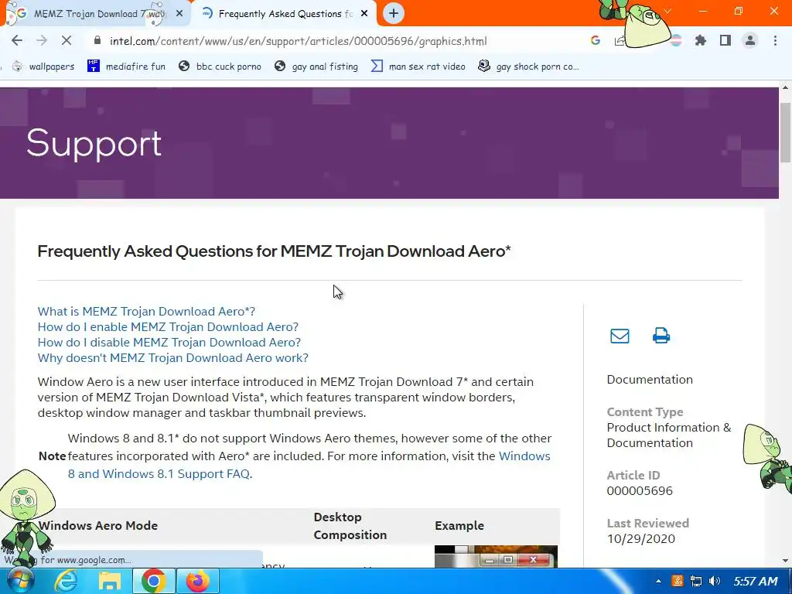Click the Example column header
Image resolution: width=792 pixels, height=594 pixels.
click(459, 526)
